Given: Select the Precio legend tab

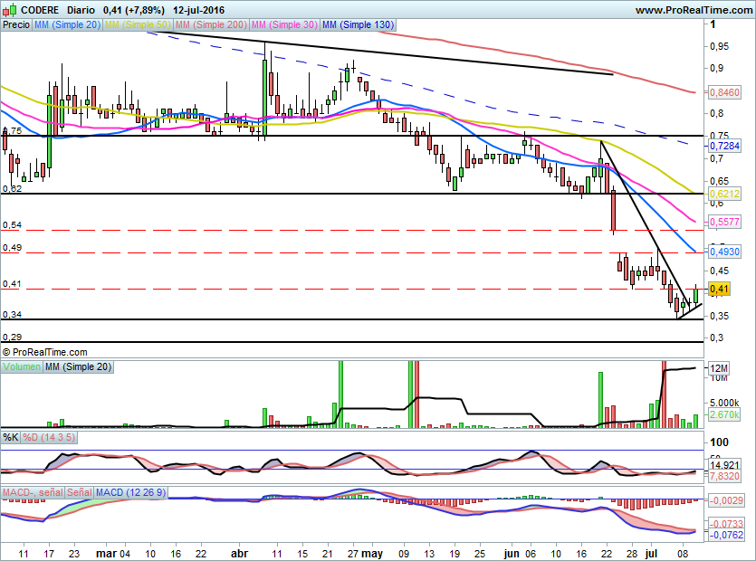Looking at the screenshot, I should [x=15, y=25].
